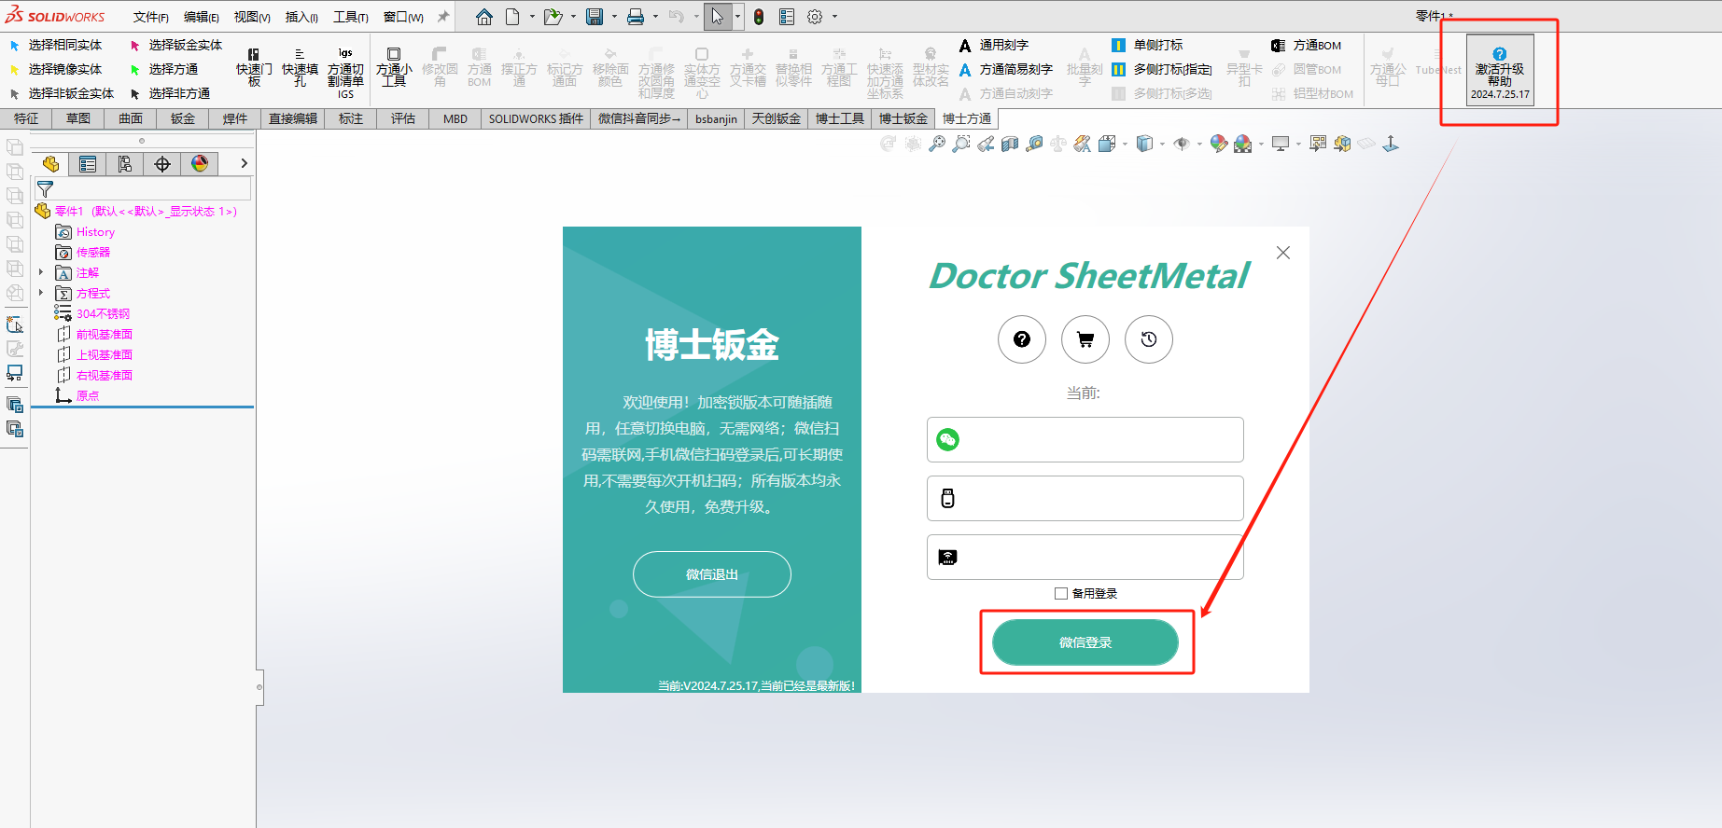Click the Section View icon in view toolbar
1722x828 pixels.
1010,144
